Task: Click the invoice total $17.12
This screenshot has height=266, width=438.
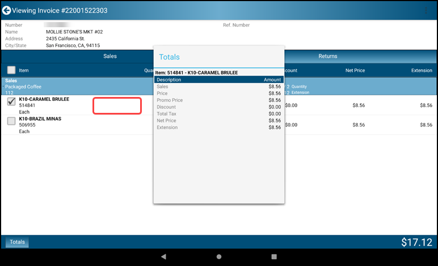Action: (x=416, y=242)
